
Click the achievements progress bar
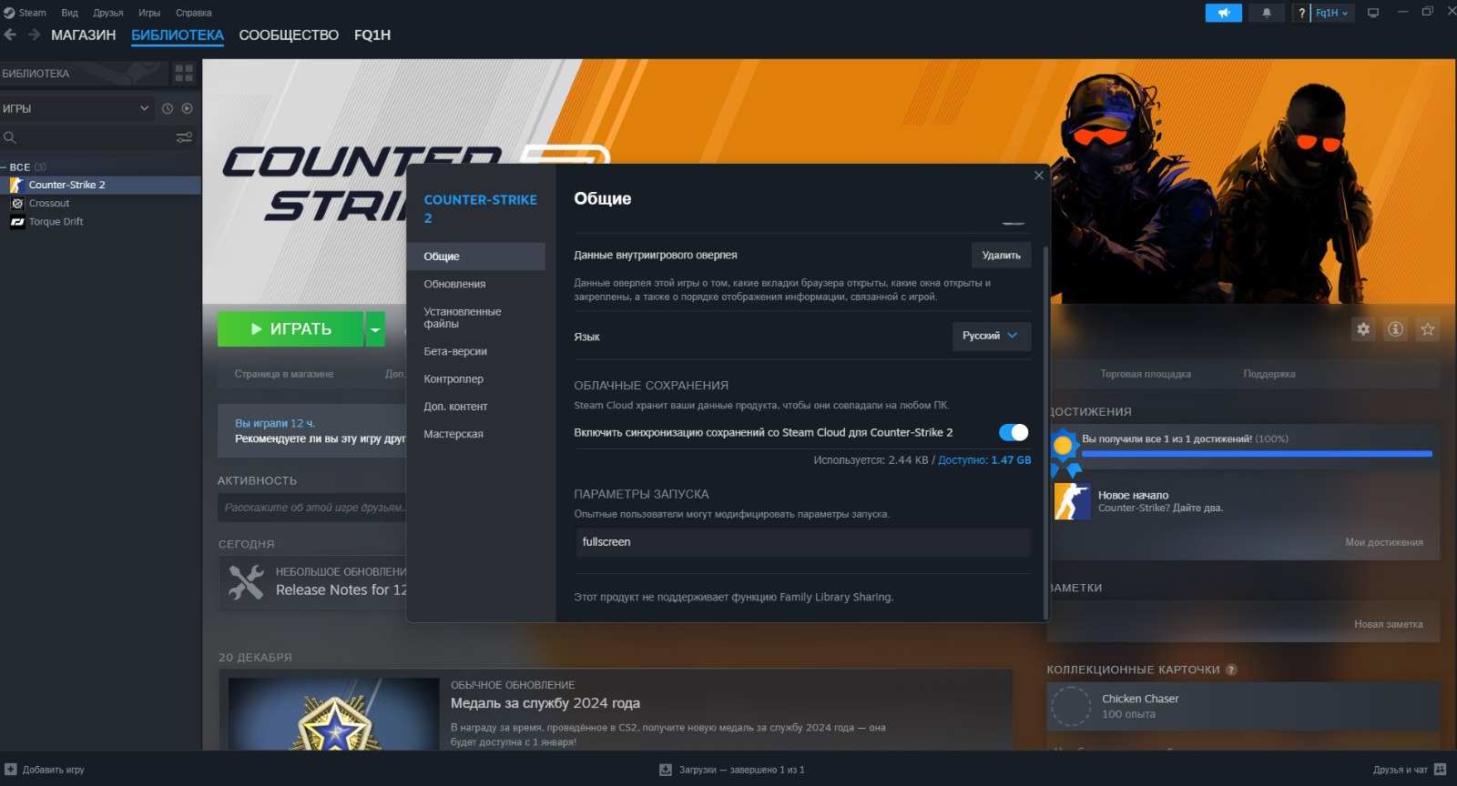point(1257,453)
